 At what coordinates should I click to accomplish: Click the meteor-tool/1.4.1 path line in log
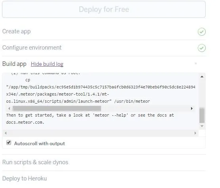pos(57,94)
